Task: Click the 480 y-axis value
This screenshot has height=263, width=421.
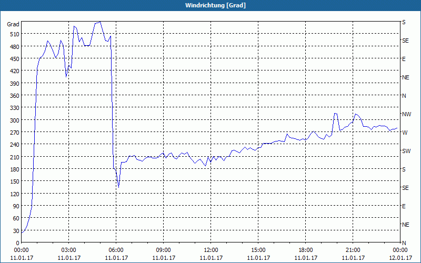Action: pos(15,46)
